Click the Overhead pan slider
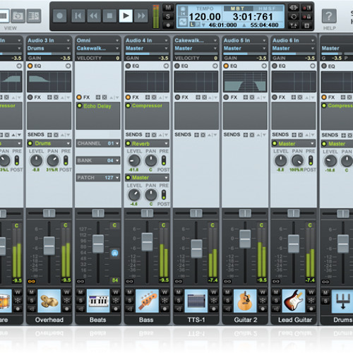353x353 pixels. [49, 213]
